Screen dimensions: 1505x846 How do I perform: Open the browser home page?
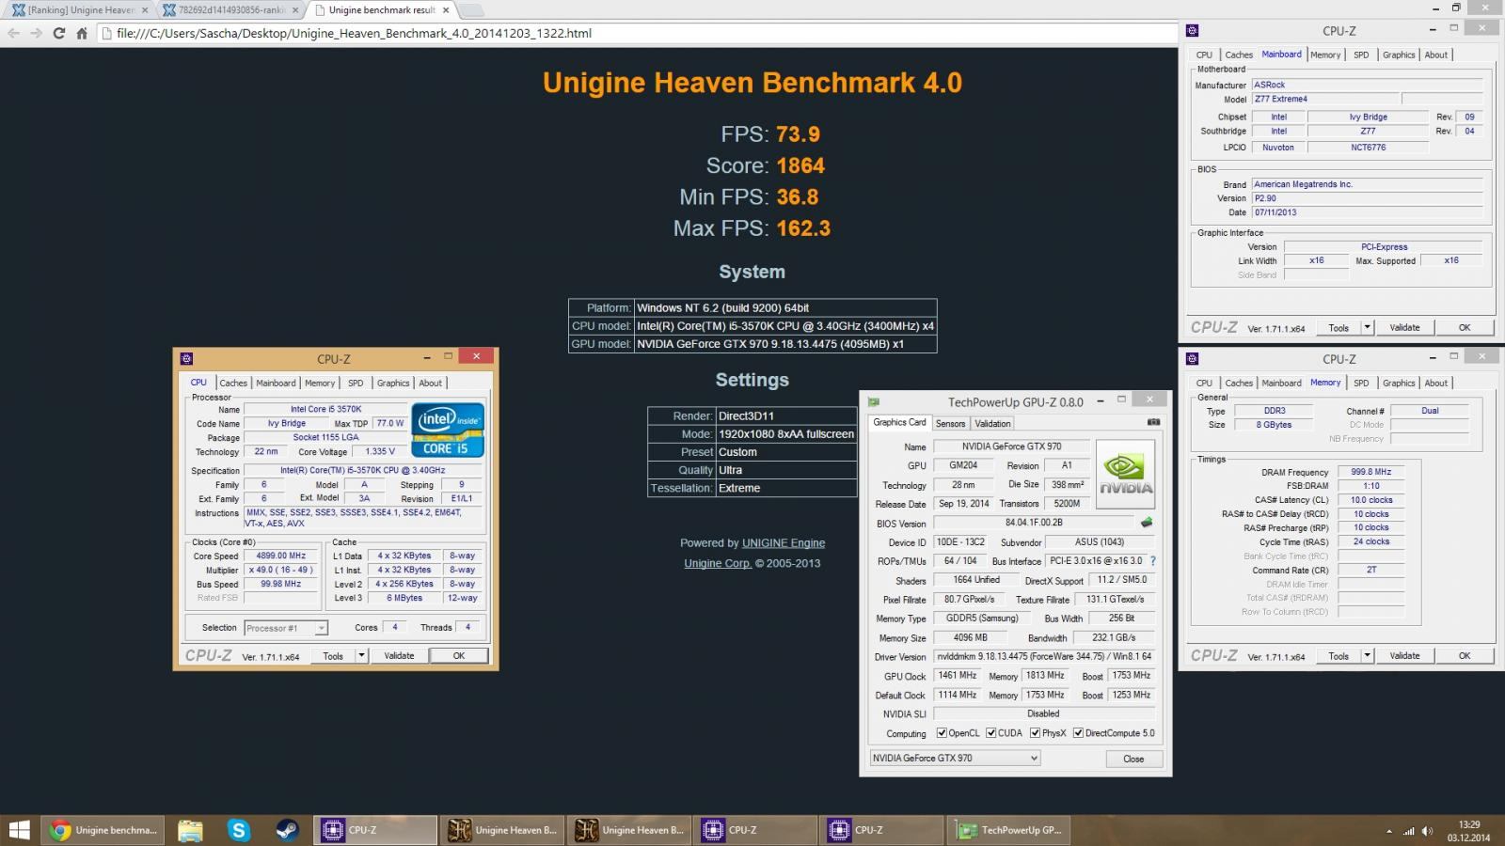click(x=82, y=33)
